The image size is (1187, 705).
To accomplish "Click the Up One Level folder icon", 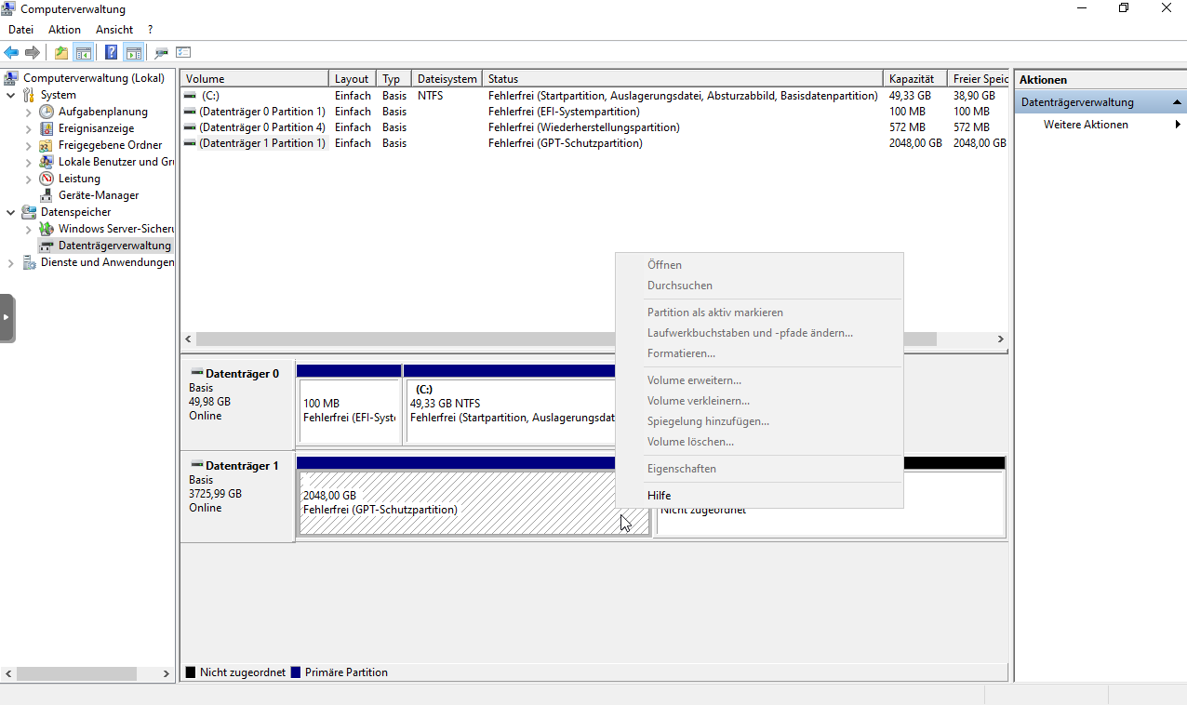I will [x=61, y=53].
